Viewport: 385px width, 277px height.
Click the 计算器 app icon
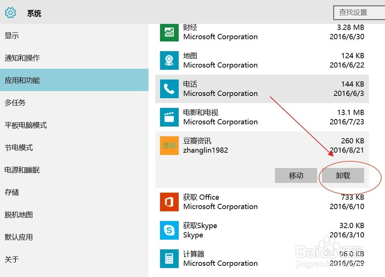click(169, 259)
